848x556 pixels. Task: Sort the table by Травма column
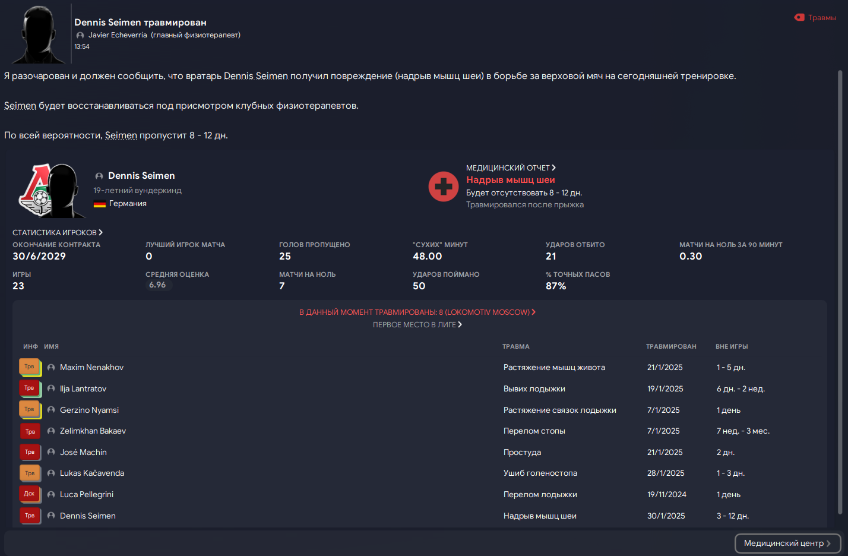pyautogui.click(x=515, y=346)
